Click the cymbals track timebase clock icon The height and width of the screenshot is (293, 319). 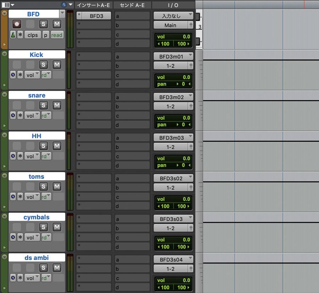(x=13, y=237)
